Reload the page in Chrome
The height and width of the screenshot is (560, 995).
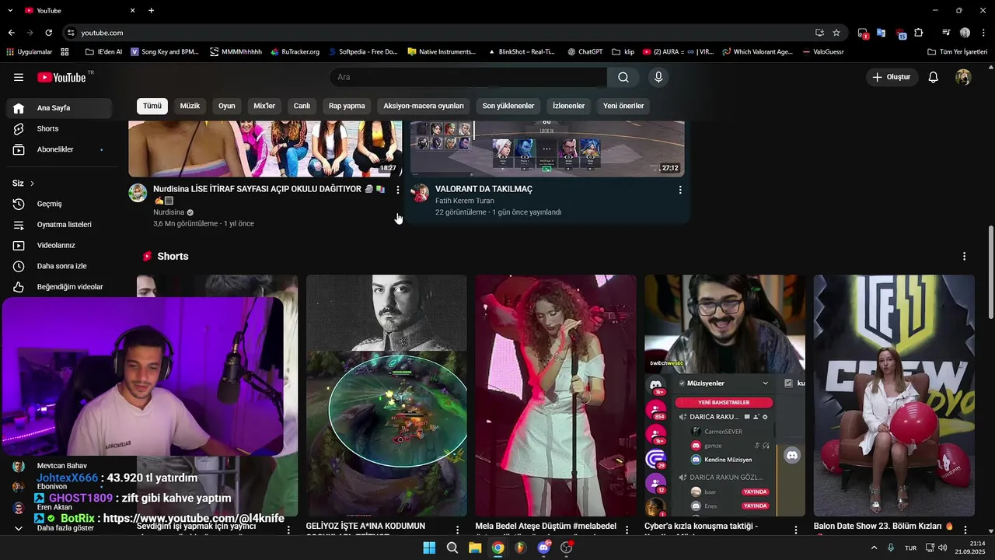click(48, 33)
